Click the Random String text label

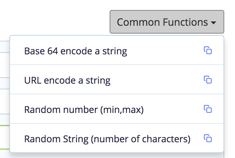[x=107, y=139]
